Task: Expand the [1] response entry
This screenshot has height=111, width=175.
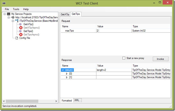Action: tap(67, 77)
